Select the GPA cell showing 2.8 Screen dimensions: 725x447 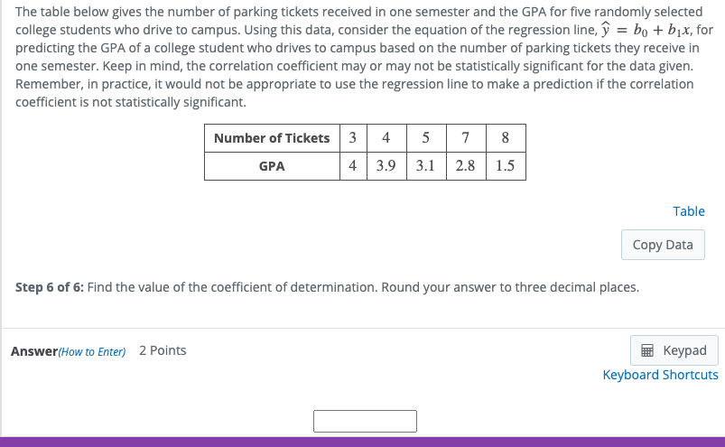coord(465,166)
